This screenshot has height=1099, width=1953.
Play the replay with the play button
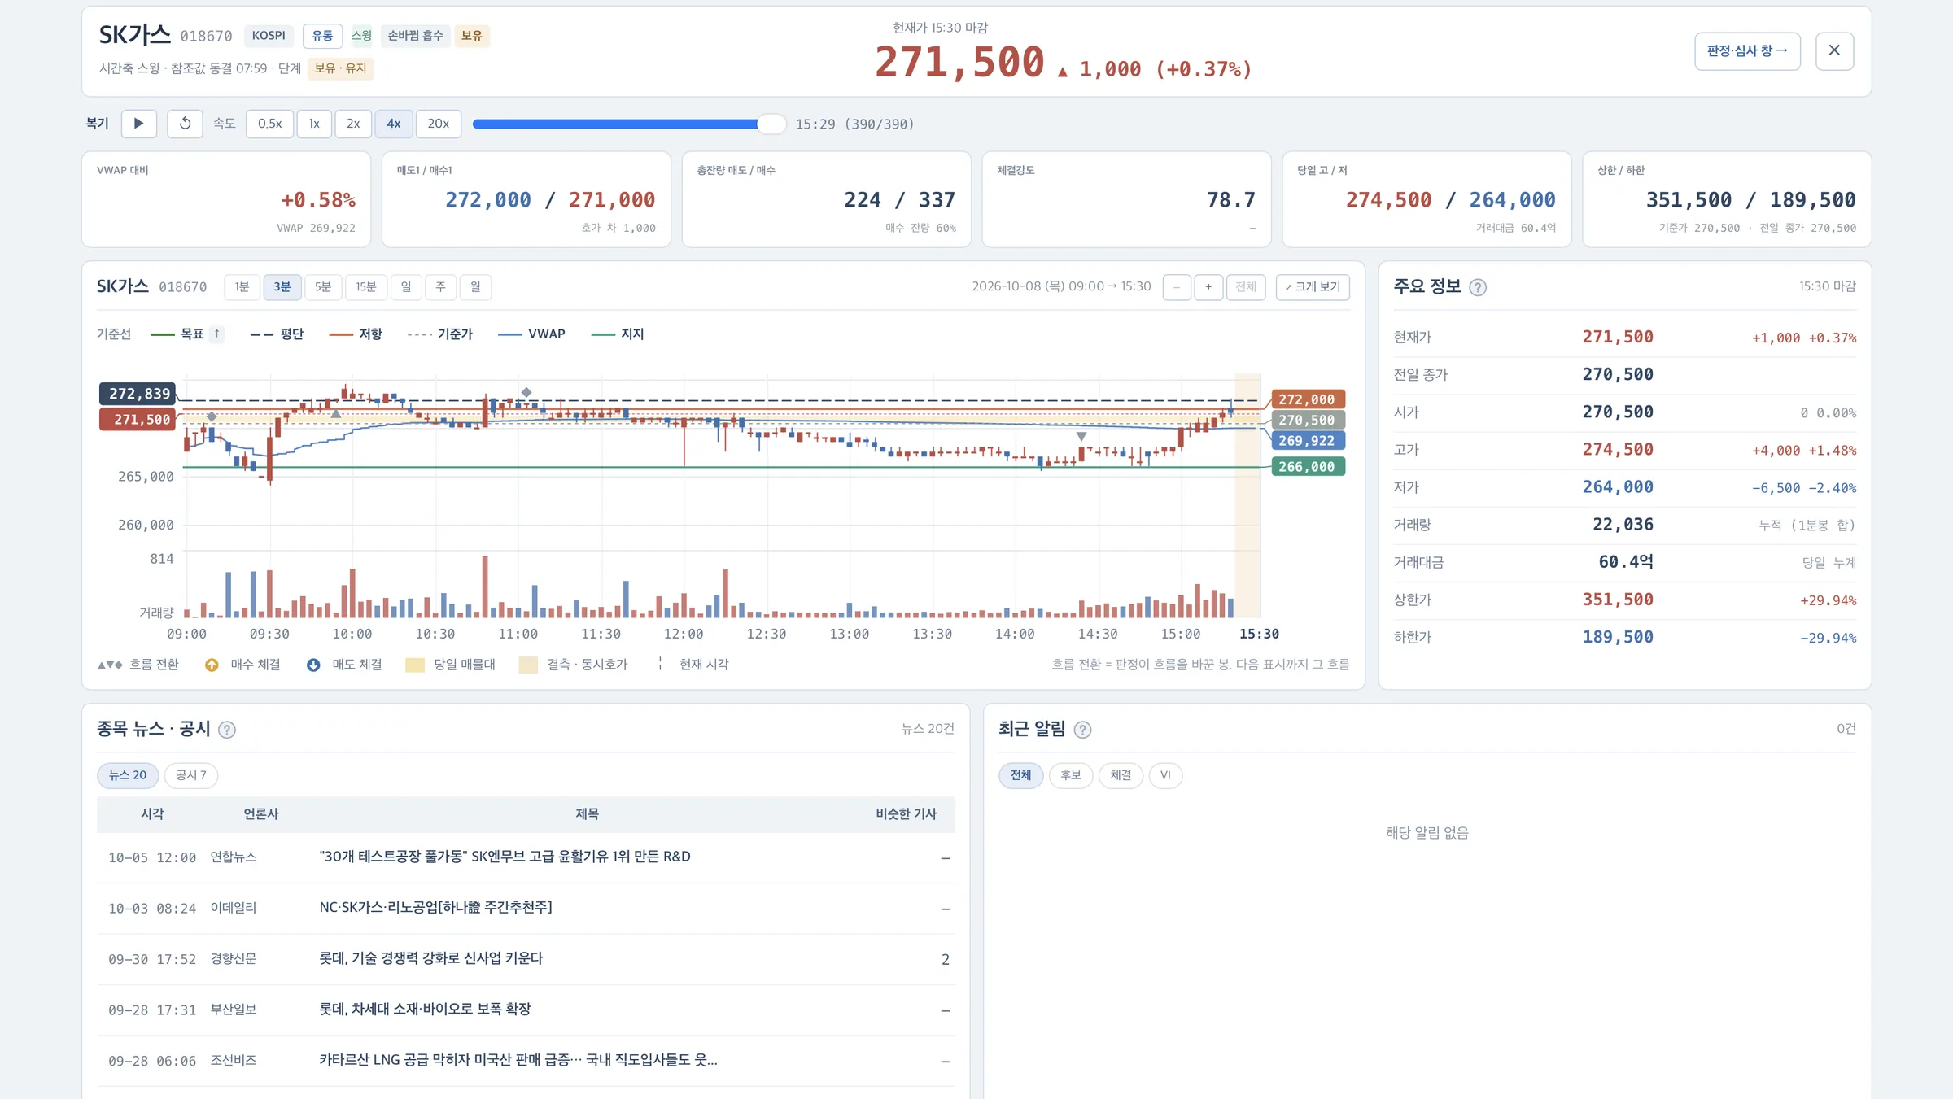click(x=138, y=124)
